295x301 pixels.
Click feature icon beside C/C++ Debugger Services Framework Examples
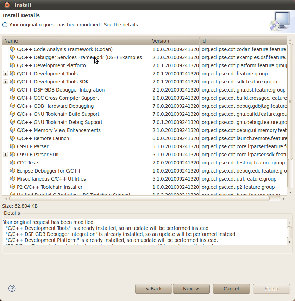point(13,57)
